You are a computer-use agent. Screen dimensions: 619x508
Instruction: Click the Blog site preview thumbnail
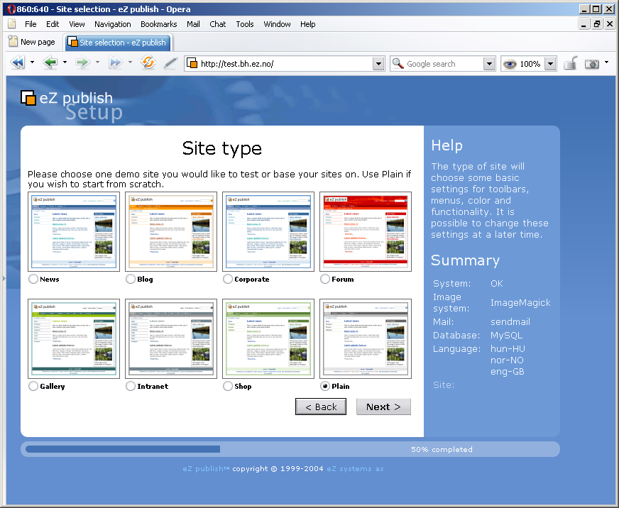(x=171, y=232)
